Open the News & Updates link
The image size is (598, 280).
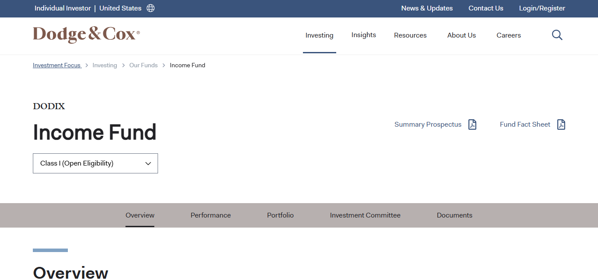pos(427,8)
